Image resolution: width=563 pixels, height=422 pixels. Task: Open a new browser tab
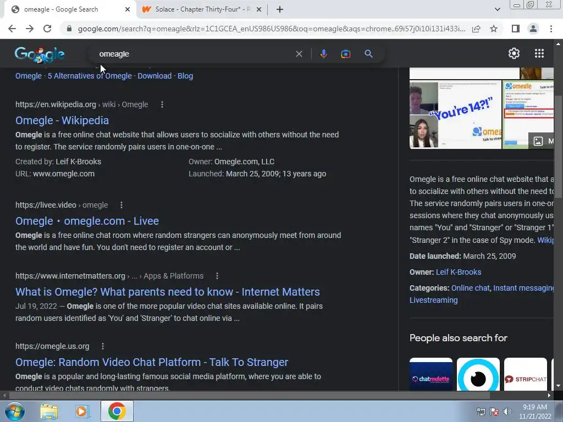tap(280, 9)
